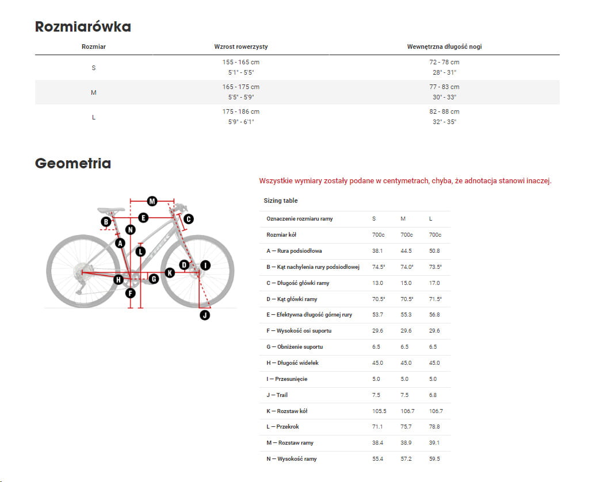This screenshot has height=482, width=592.
Task: Click the H chainstay marker
Action: pyautogui.click(x=119, y=280)
